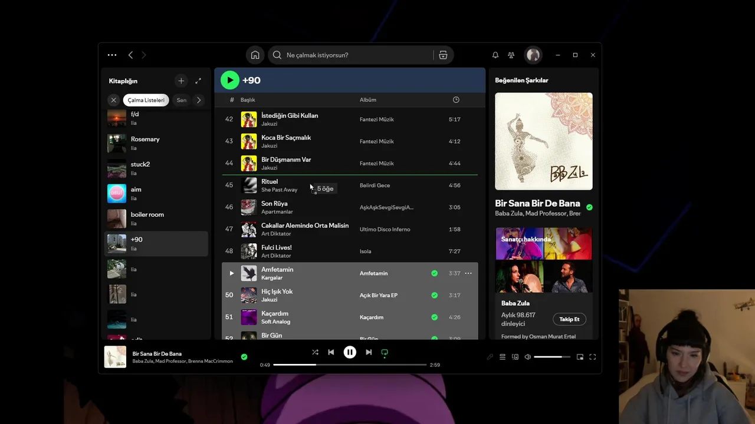Sort by the Albüm column header
The height and width of the screenshot is (424, 755).
[368, 100]
